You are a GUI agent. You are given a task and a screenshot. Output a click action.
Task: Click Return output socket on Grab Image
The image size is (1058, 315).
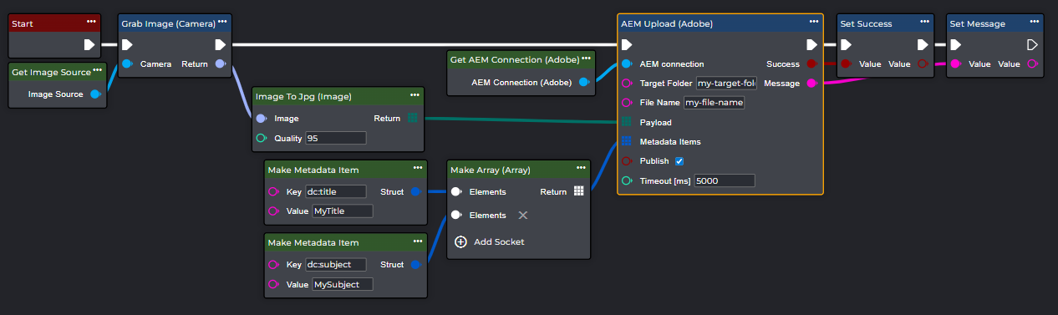click(x=221, y=64)
